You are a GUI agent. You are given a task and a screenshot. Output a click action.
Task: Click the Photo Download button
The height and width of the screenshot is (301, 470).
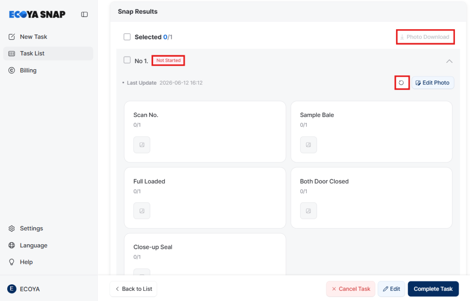click(425, 37)
